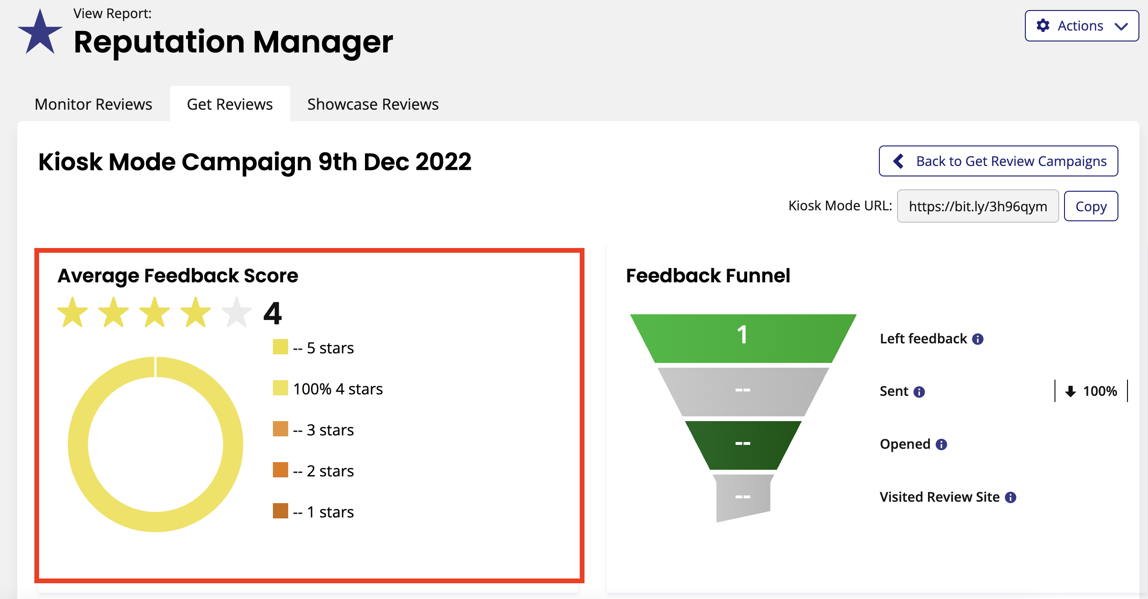Switch to the Monitor Reviews tab
The image size is (1148, 599).
pos(94,104)
